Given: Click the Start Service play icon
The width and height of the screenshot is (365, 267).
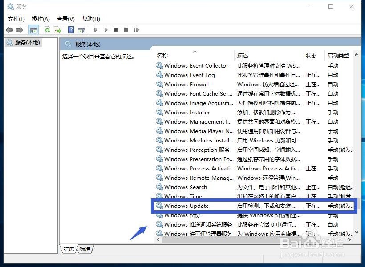Looking at the screenshot, I should point(96,30).
